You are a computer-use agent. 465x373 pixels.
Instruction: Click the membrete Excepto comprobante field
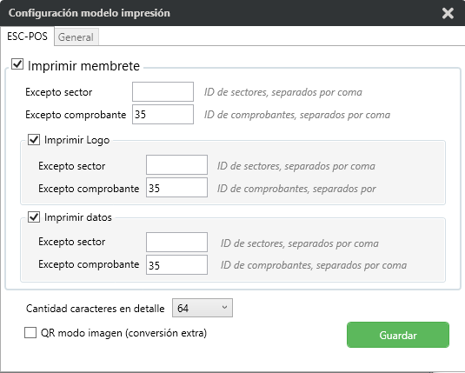[163, 114]
